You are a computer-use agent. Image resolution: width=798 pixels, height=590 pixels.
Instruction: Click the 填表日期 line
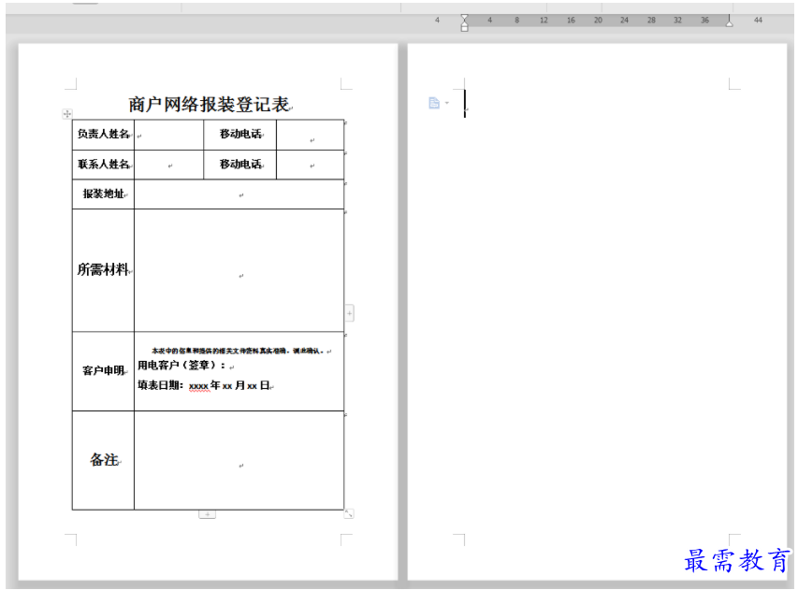tap(204, 385)
